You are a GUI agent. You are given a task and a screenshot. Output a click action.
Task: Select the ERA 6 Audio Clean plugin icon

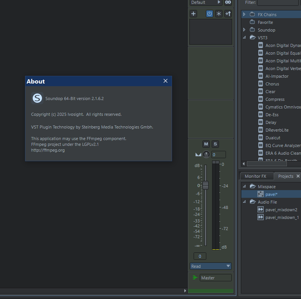pyautogui.click(x=261, y=153)
